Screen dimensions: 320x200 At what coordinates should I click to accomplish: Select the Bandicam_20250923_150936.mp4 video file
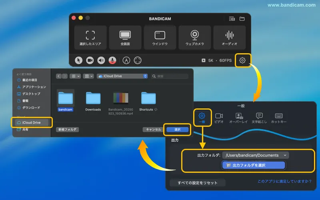tap(121, 103)
